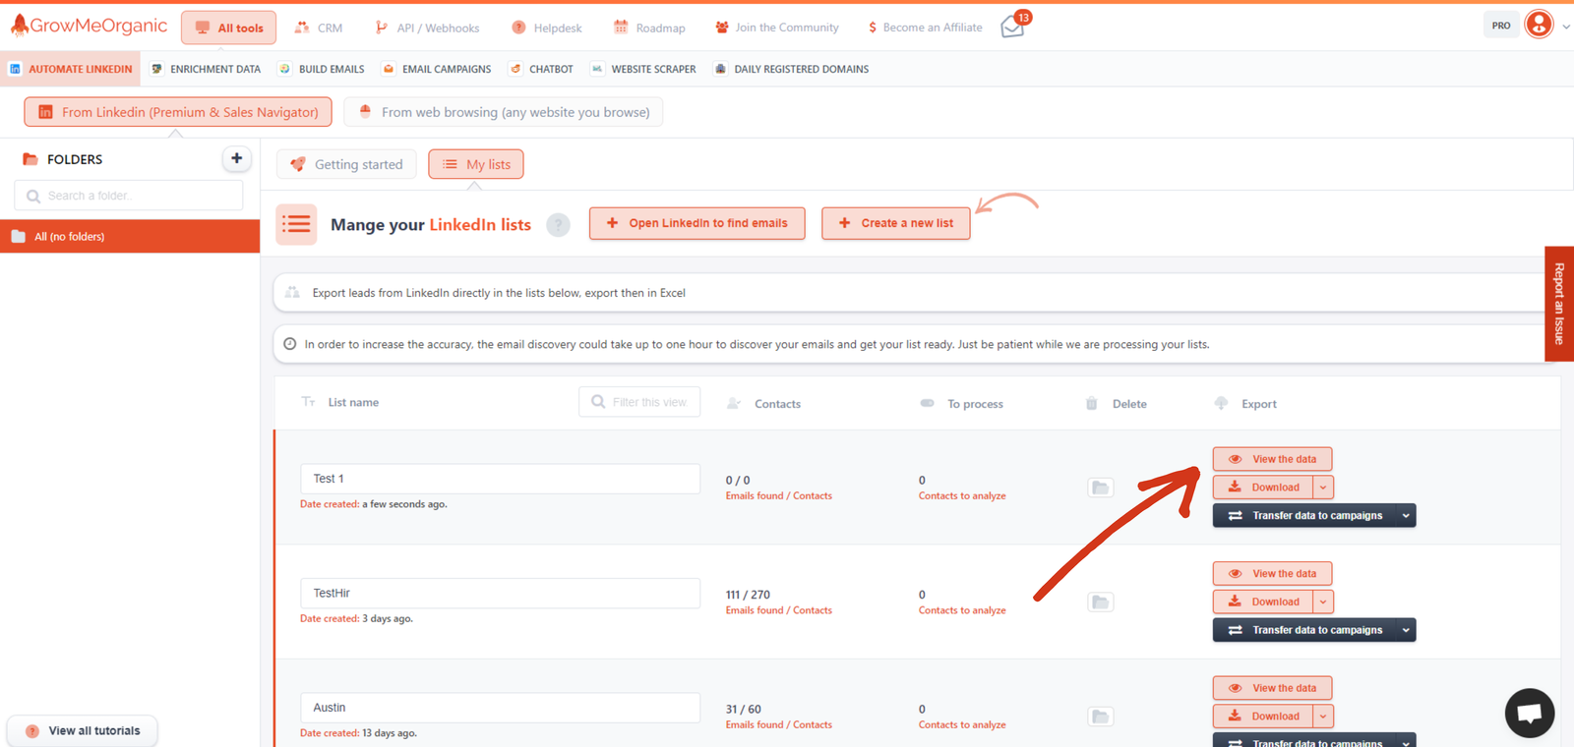
Task: Move Test 1 list to folder icon
Action: pyautogui.click(x=1101, y=488)
